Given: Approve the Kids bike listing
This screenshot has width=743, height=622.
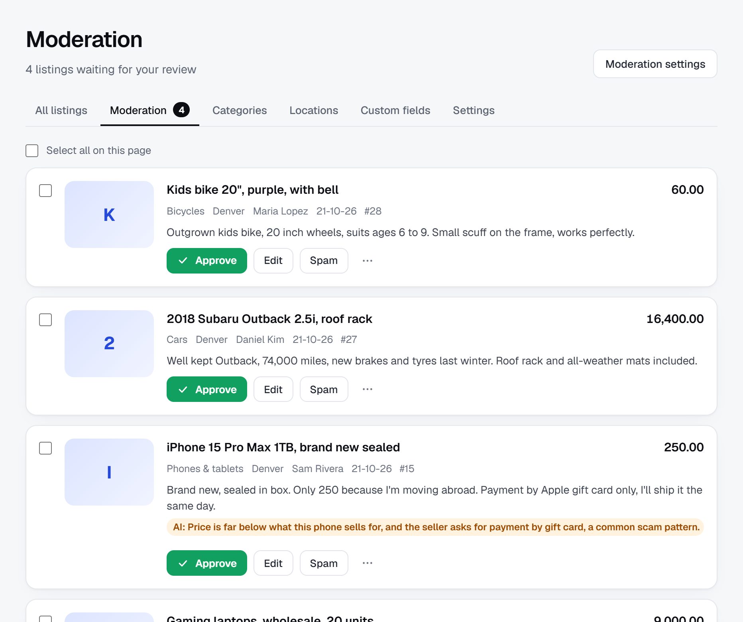Looking at the screenshot, I should click(207, 261).
